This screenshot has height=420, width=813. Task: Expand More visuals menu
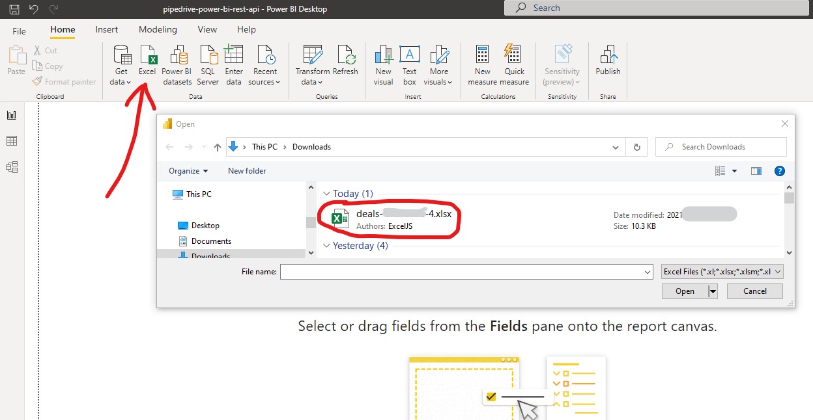click(438, 65)
